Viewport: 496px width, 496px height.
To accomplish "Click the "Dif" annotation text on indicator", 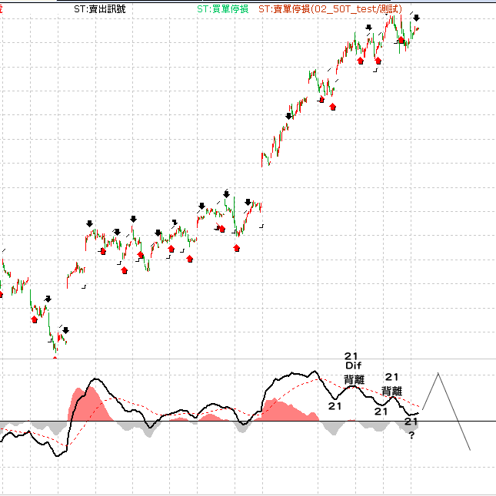I will 353,365.
